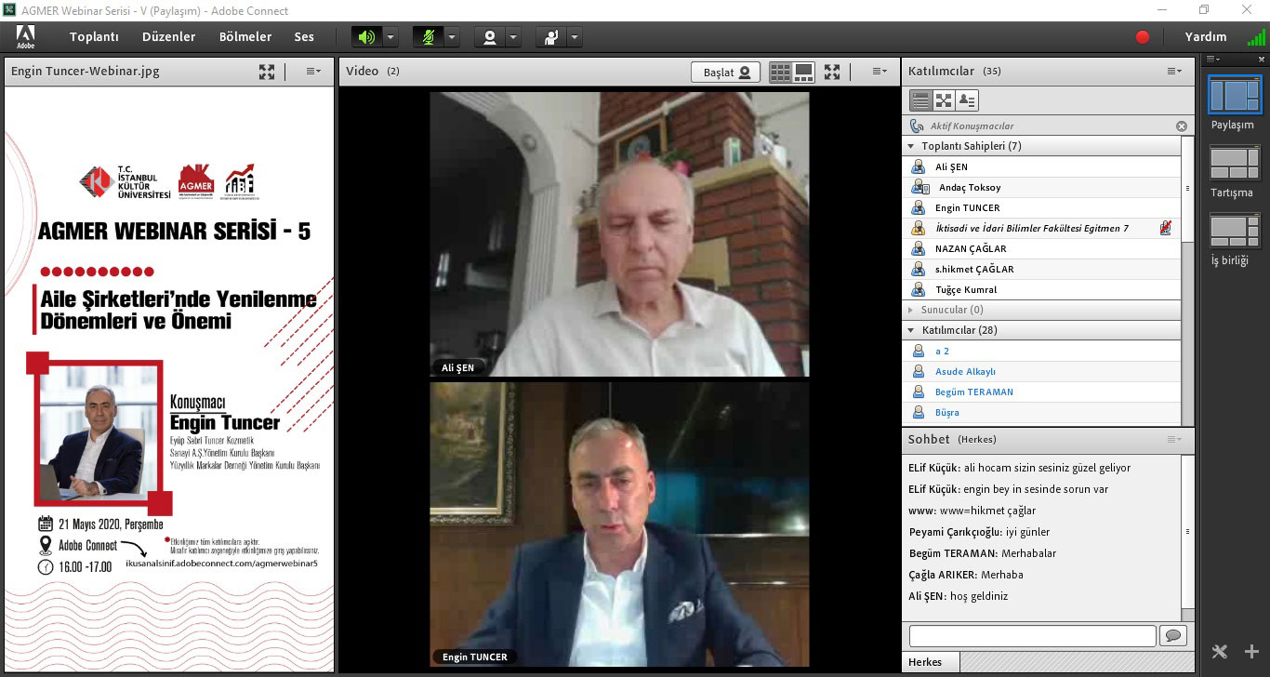Switch video to grid view layout
The width and height of the screenshot is (1270, 677).
(781, 73)
